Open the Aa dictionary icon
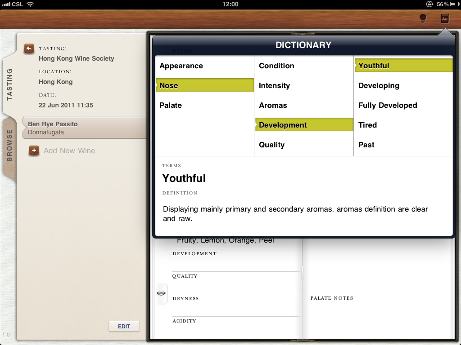The width and height of the screenshot is (461, 345). coord(445,18)
